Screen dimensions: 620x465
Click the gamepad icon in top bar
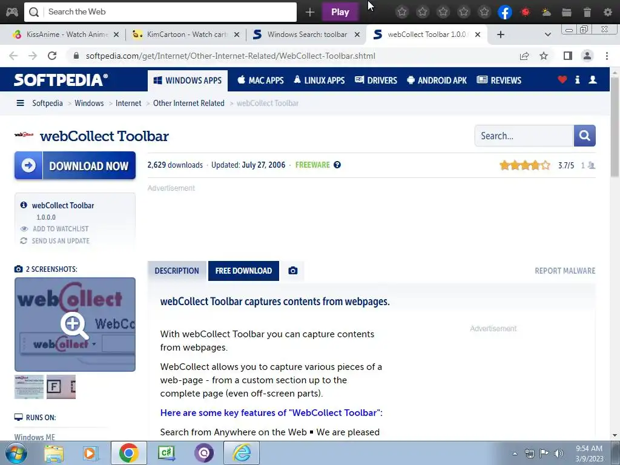[x=12, y=12]
